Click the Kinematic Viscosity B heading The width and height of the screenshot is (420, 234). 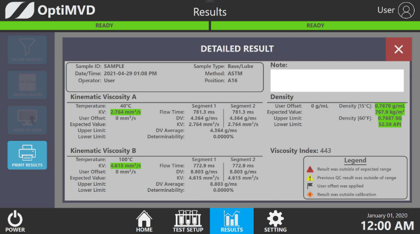point(103,151)
